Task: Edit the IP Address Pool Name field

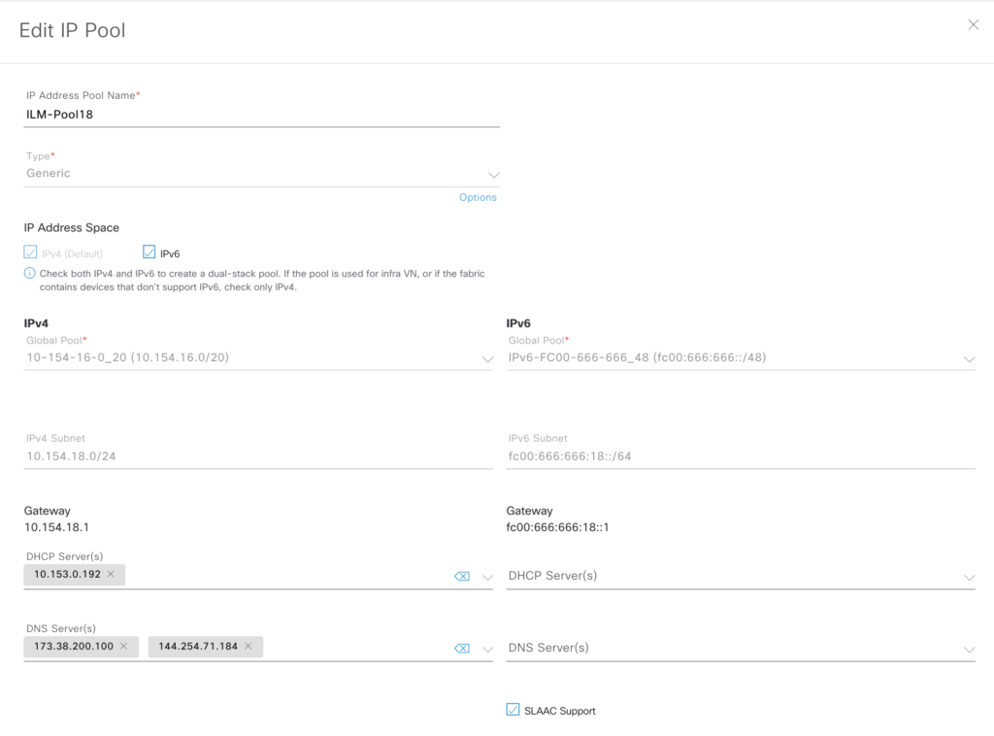Action: (260, 115)
